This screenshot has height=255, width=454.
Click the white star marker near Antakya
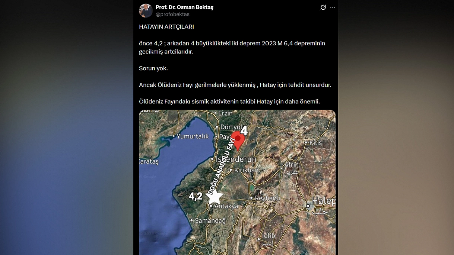(215, 196)
